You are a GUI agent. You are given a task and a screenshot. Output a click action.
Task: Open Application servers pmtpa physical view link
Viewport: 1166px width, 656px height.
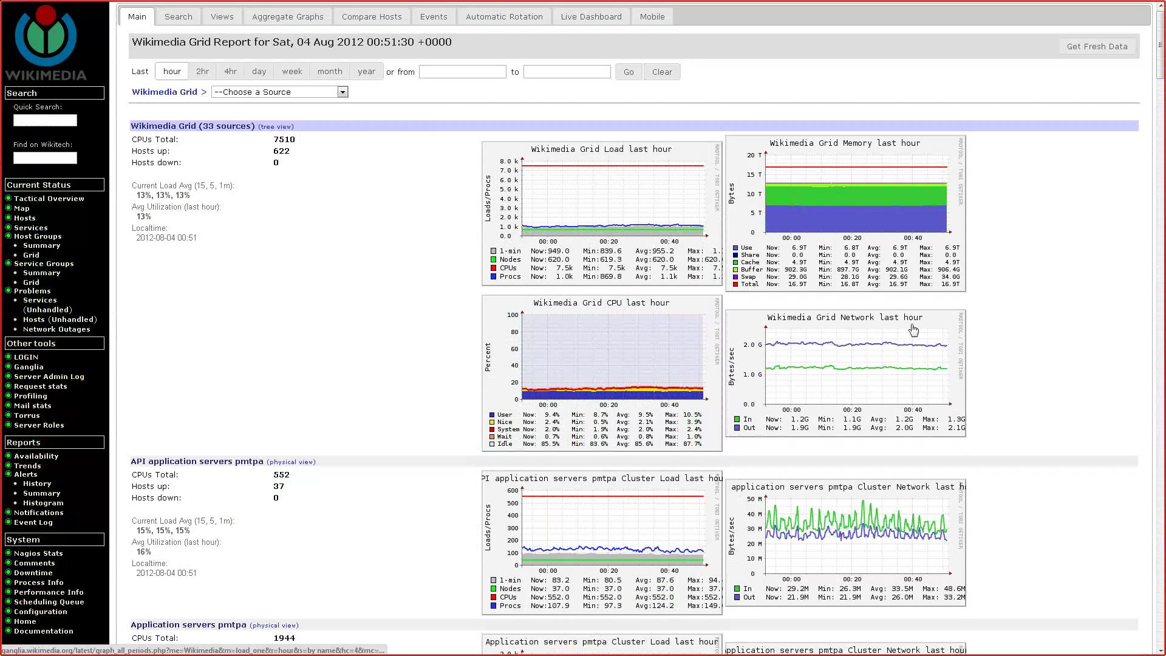pyautogui.click(x=274, y=625)
